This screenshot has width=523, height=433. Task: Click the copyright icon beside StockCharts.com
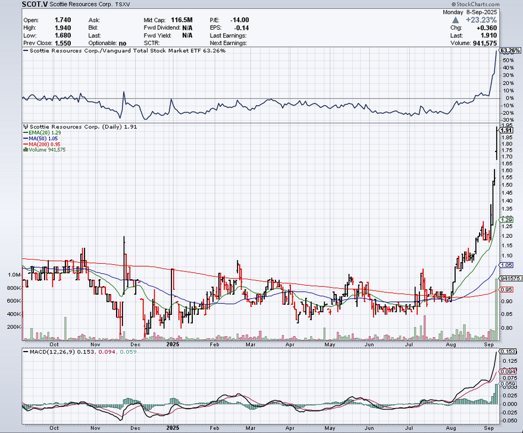pyautogui.click(x=468, y=4)
